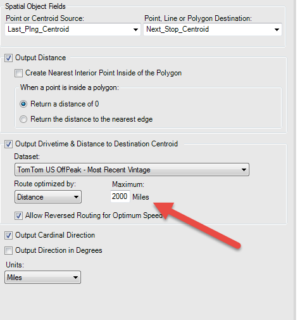Click the Output Direction in Degrees label
The image size is (300, 320).
[x=59, y=250]
